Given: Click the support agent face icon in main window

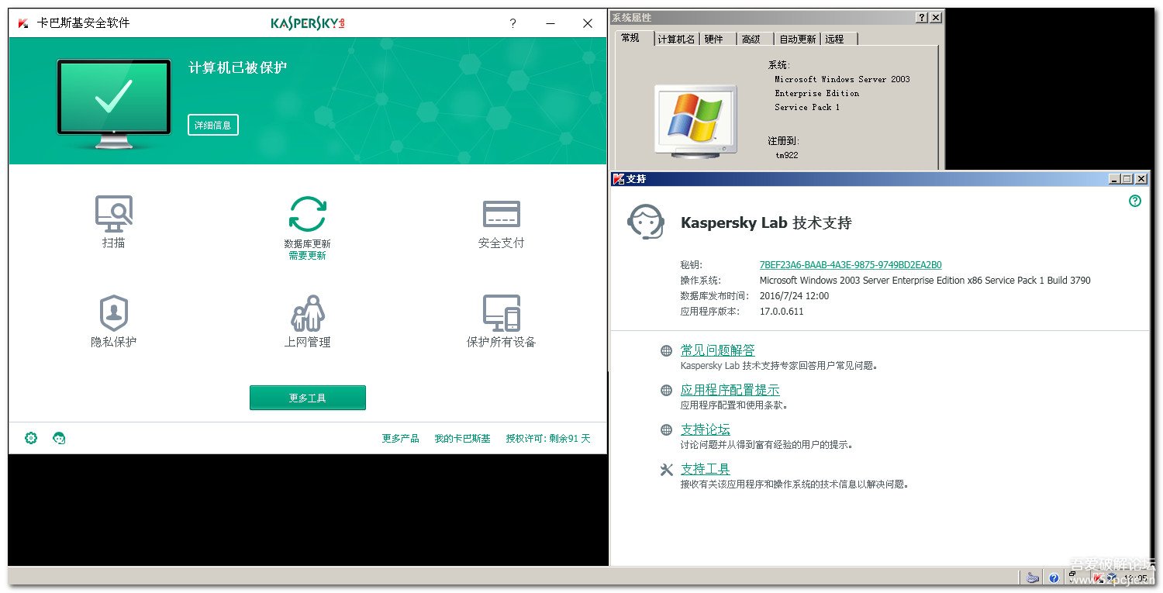Looking at the screenshot, I should [59, 438].
